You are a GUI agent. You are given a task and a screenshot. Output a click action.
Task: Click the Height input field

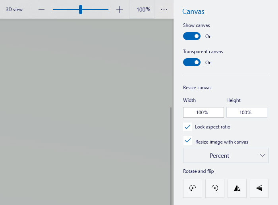pyautogui.click(x=247, y=113)
